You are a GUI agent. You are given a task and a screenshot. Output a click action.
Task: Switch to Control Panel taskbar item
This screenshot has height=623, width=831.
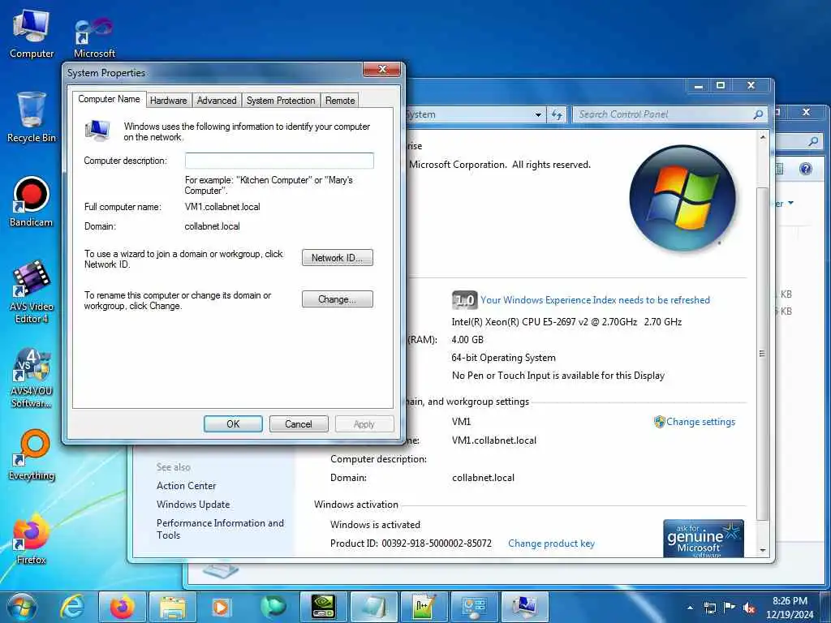474,607
